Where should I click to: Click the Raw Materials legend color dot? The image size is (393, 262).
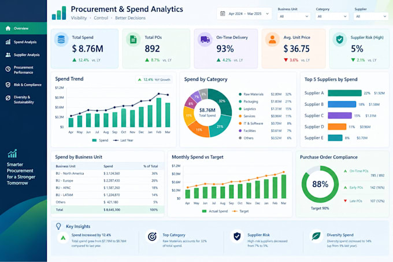240,94
